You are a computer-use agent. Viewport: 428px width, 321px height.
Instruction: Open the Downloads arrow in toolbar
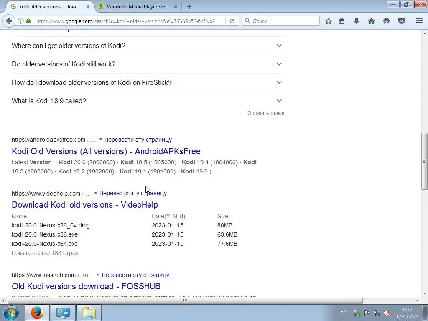[357, 21]
